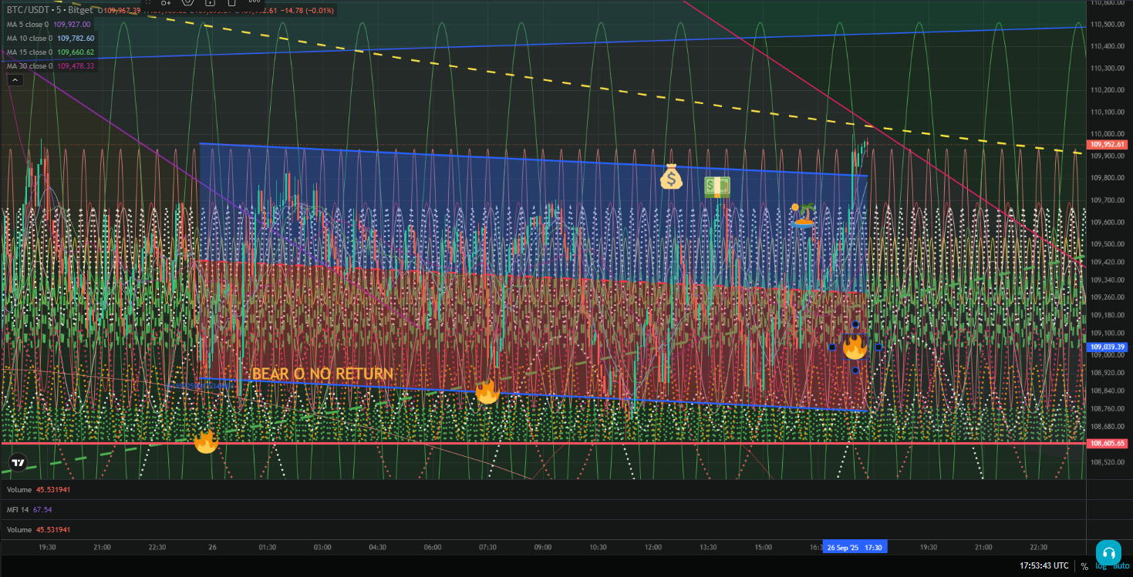
Task: Click the selected fire emoji with handles
Action: pyautogui.click(x=855, y=347)
